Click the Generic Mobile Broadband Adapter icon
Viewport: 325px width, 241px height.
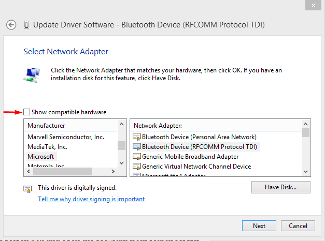137,157
